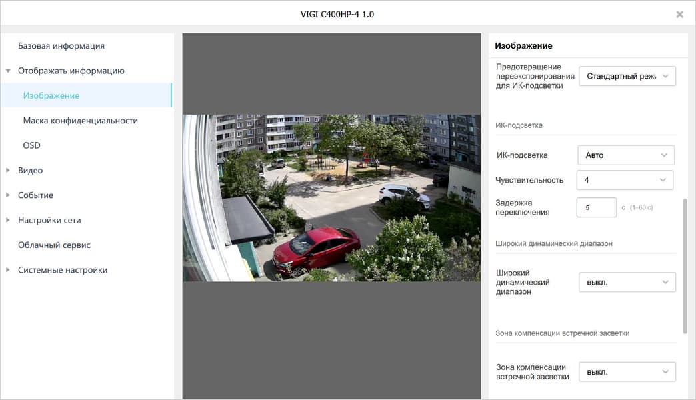
Task: Click the ИК-подсветка section header text
Action: (x=519, y=125)
